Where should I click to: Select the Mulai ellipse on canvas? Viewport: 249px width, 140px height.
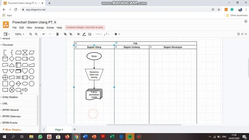(94, 56)
